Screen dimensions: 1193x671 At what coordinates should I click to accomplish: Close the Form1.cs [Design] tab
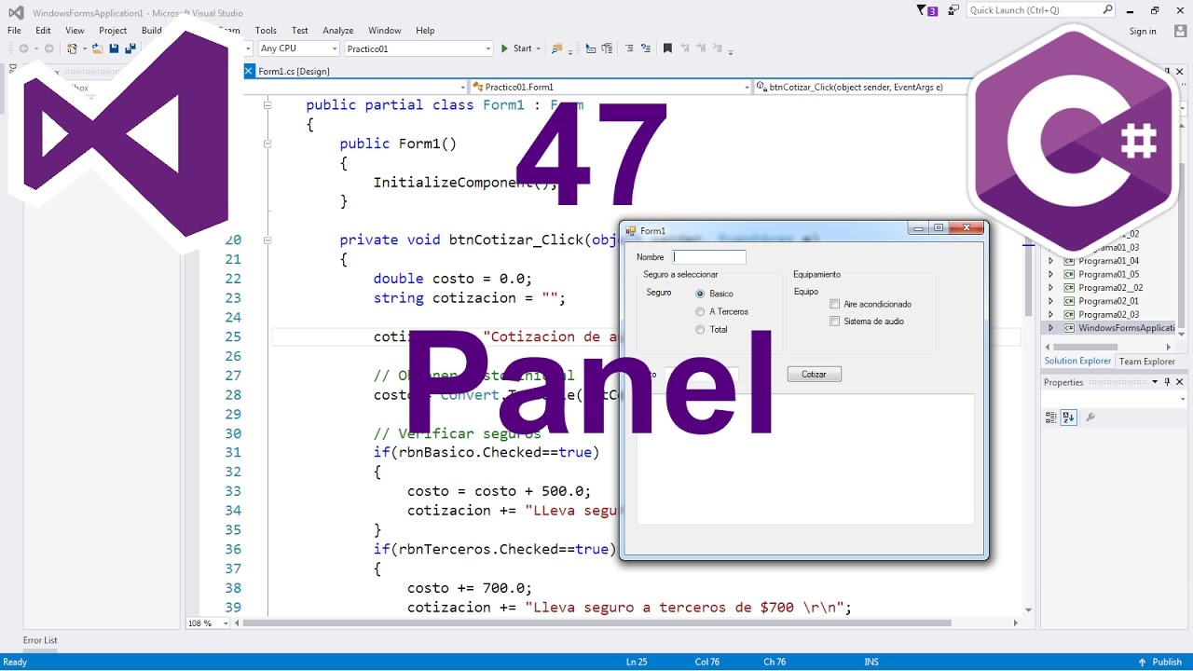[249, 71]
